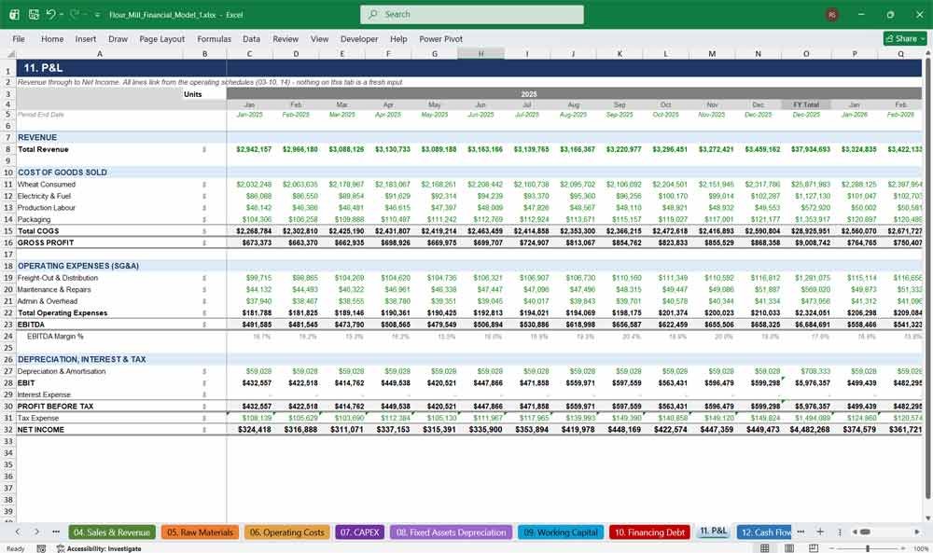Image resolution: width=933 pixels, height=553 pixels.
Task: Switch to Normal view icon
Action: [x=765, y=547]
